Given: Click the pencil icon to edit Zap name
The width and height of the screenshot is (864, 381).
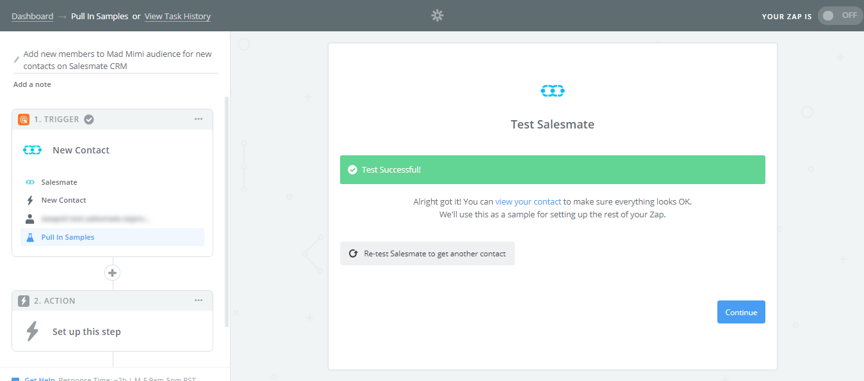Looking at the screenshot, I should pos(17,59).
